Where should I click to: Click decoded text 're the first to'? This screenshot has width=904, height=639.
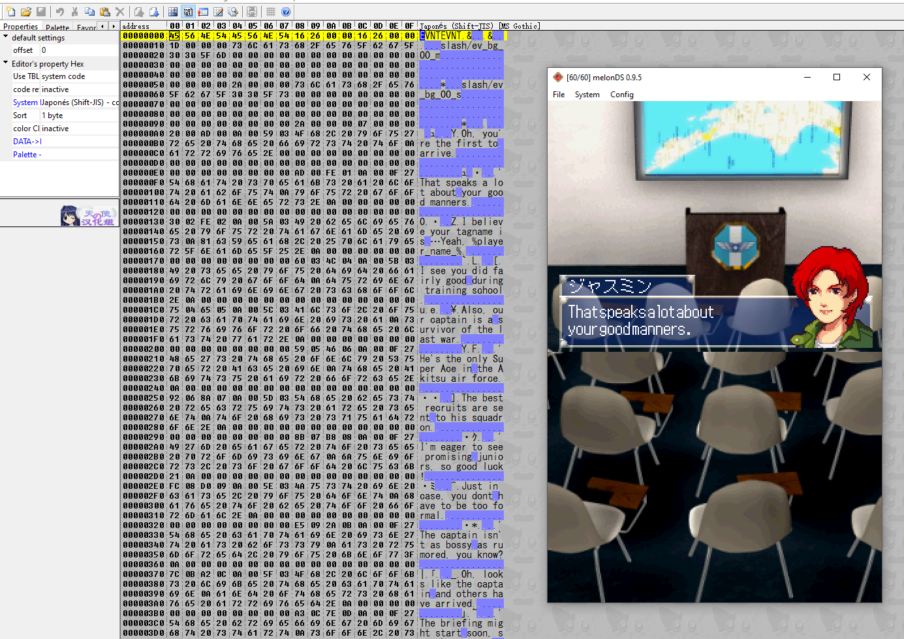459,144
